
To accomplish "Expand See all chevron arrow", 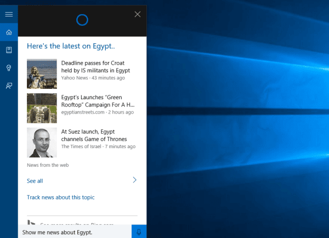I will (135, 180).
